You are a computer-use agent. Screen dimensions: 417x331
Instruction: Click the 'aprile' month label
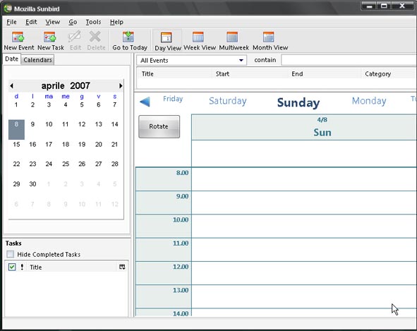(x=53, y=85)
